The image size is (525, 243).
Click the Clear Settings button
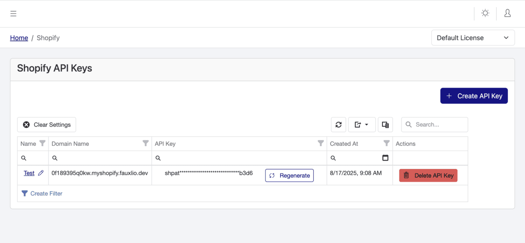pyautogui.click(x=47, y=125)
